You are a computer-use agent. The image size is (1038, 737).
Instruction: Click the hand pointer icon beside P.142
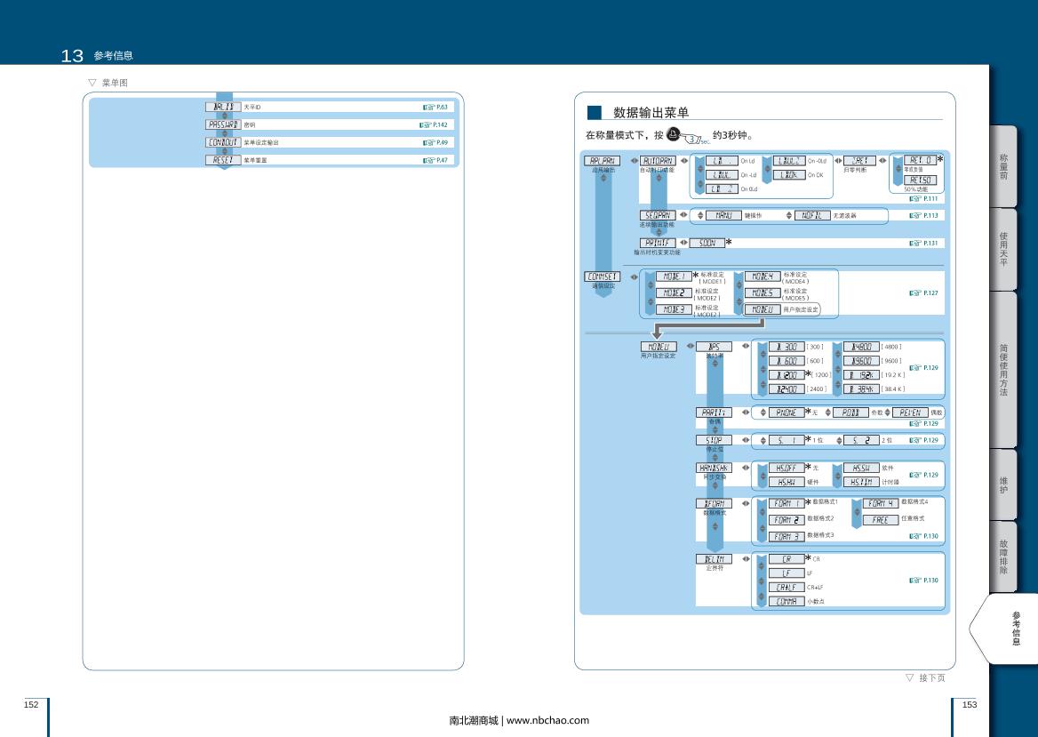(x=426, y=124)
